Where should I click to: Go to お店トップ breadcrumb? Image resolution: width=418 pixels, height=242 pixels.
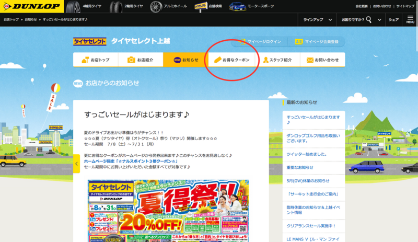[11, 19]
